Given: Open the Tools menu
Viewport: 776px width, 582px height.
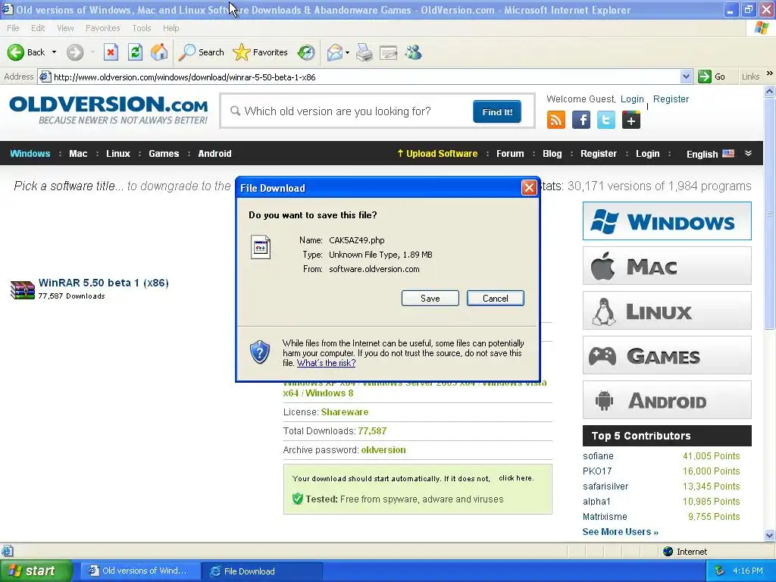Looking at the screenshot, I should [x=142, y=28].
